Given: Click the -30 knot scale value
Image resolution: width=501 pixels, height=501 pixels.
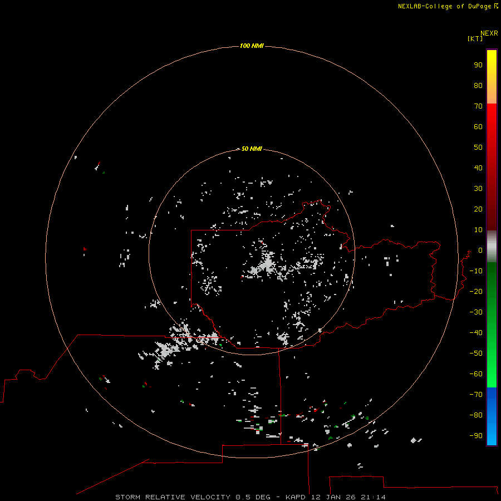Looking at the screenshot, I should click(x=476, y=312).
